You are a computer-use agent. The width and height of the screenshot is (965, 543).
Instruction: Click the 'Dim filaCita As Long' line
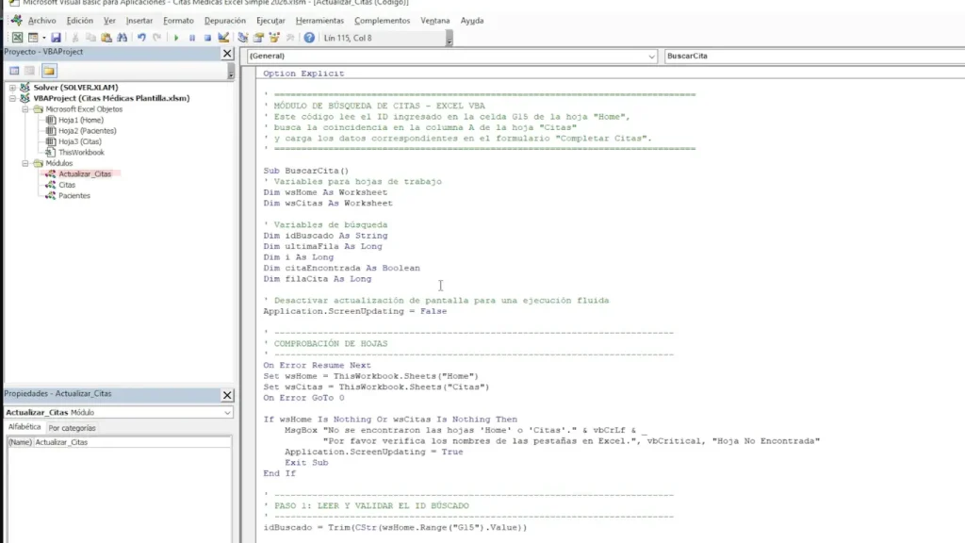point(318,279)
